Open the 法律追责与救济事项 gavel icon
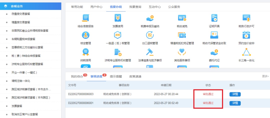This screenshot has width=270, height=118. 150,52
